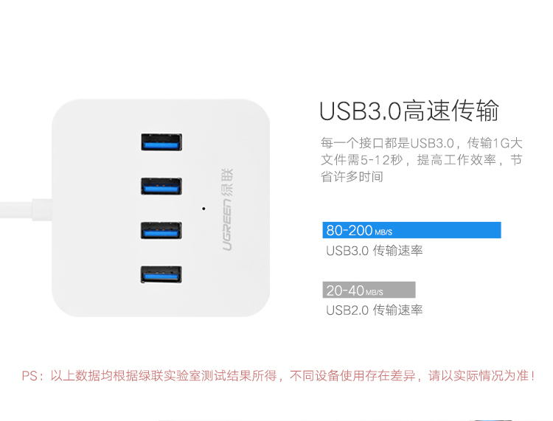Image resolution: width=553 pixels, height=421 pixels.
Task: Click the topmost blue USB port
Action: click(161, 142)
